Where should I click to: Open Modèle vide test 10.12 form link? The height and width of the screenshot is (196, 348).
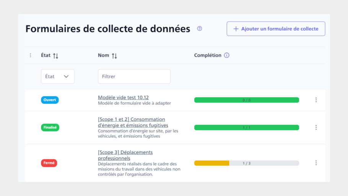(123, 98)
